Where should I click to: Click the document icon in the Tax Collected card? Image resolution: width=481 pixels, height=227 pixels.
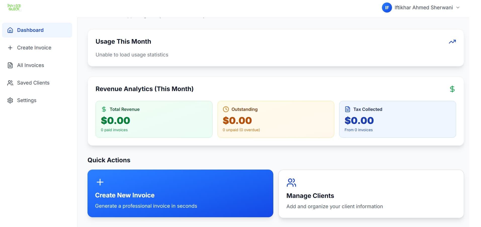point(347,109)
